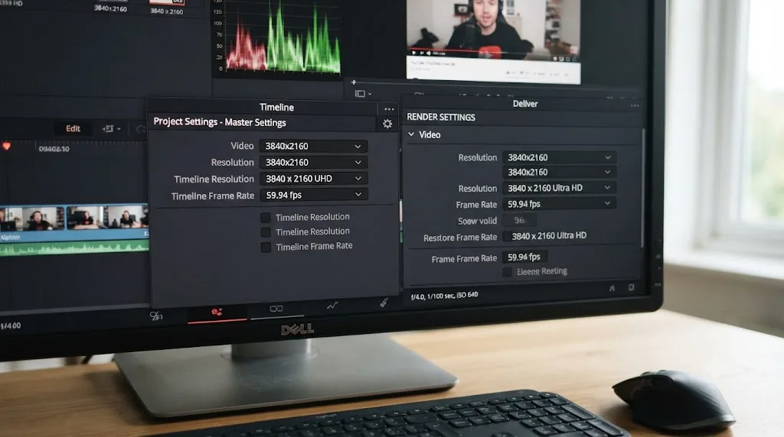784x437 pixels.
Task: Click the playhead marker above the viewer layout icon
Action: [x=354, y=83]
